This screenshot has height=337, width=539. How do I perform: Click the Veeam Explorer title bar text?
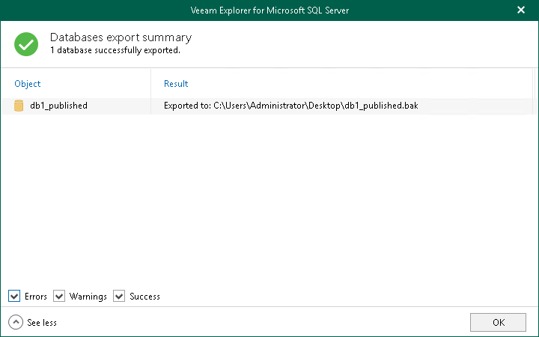click(x=269, y=10)
